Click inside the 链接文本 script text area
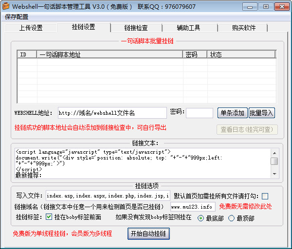Screen dimensions: 292x249 pyautogui.click(x=143, y=163)
